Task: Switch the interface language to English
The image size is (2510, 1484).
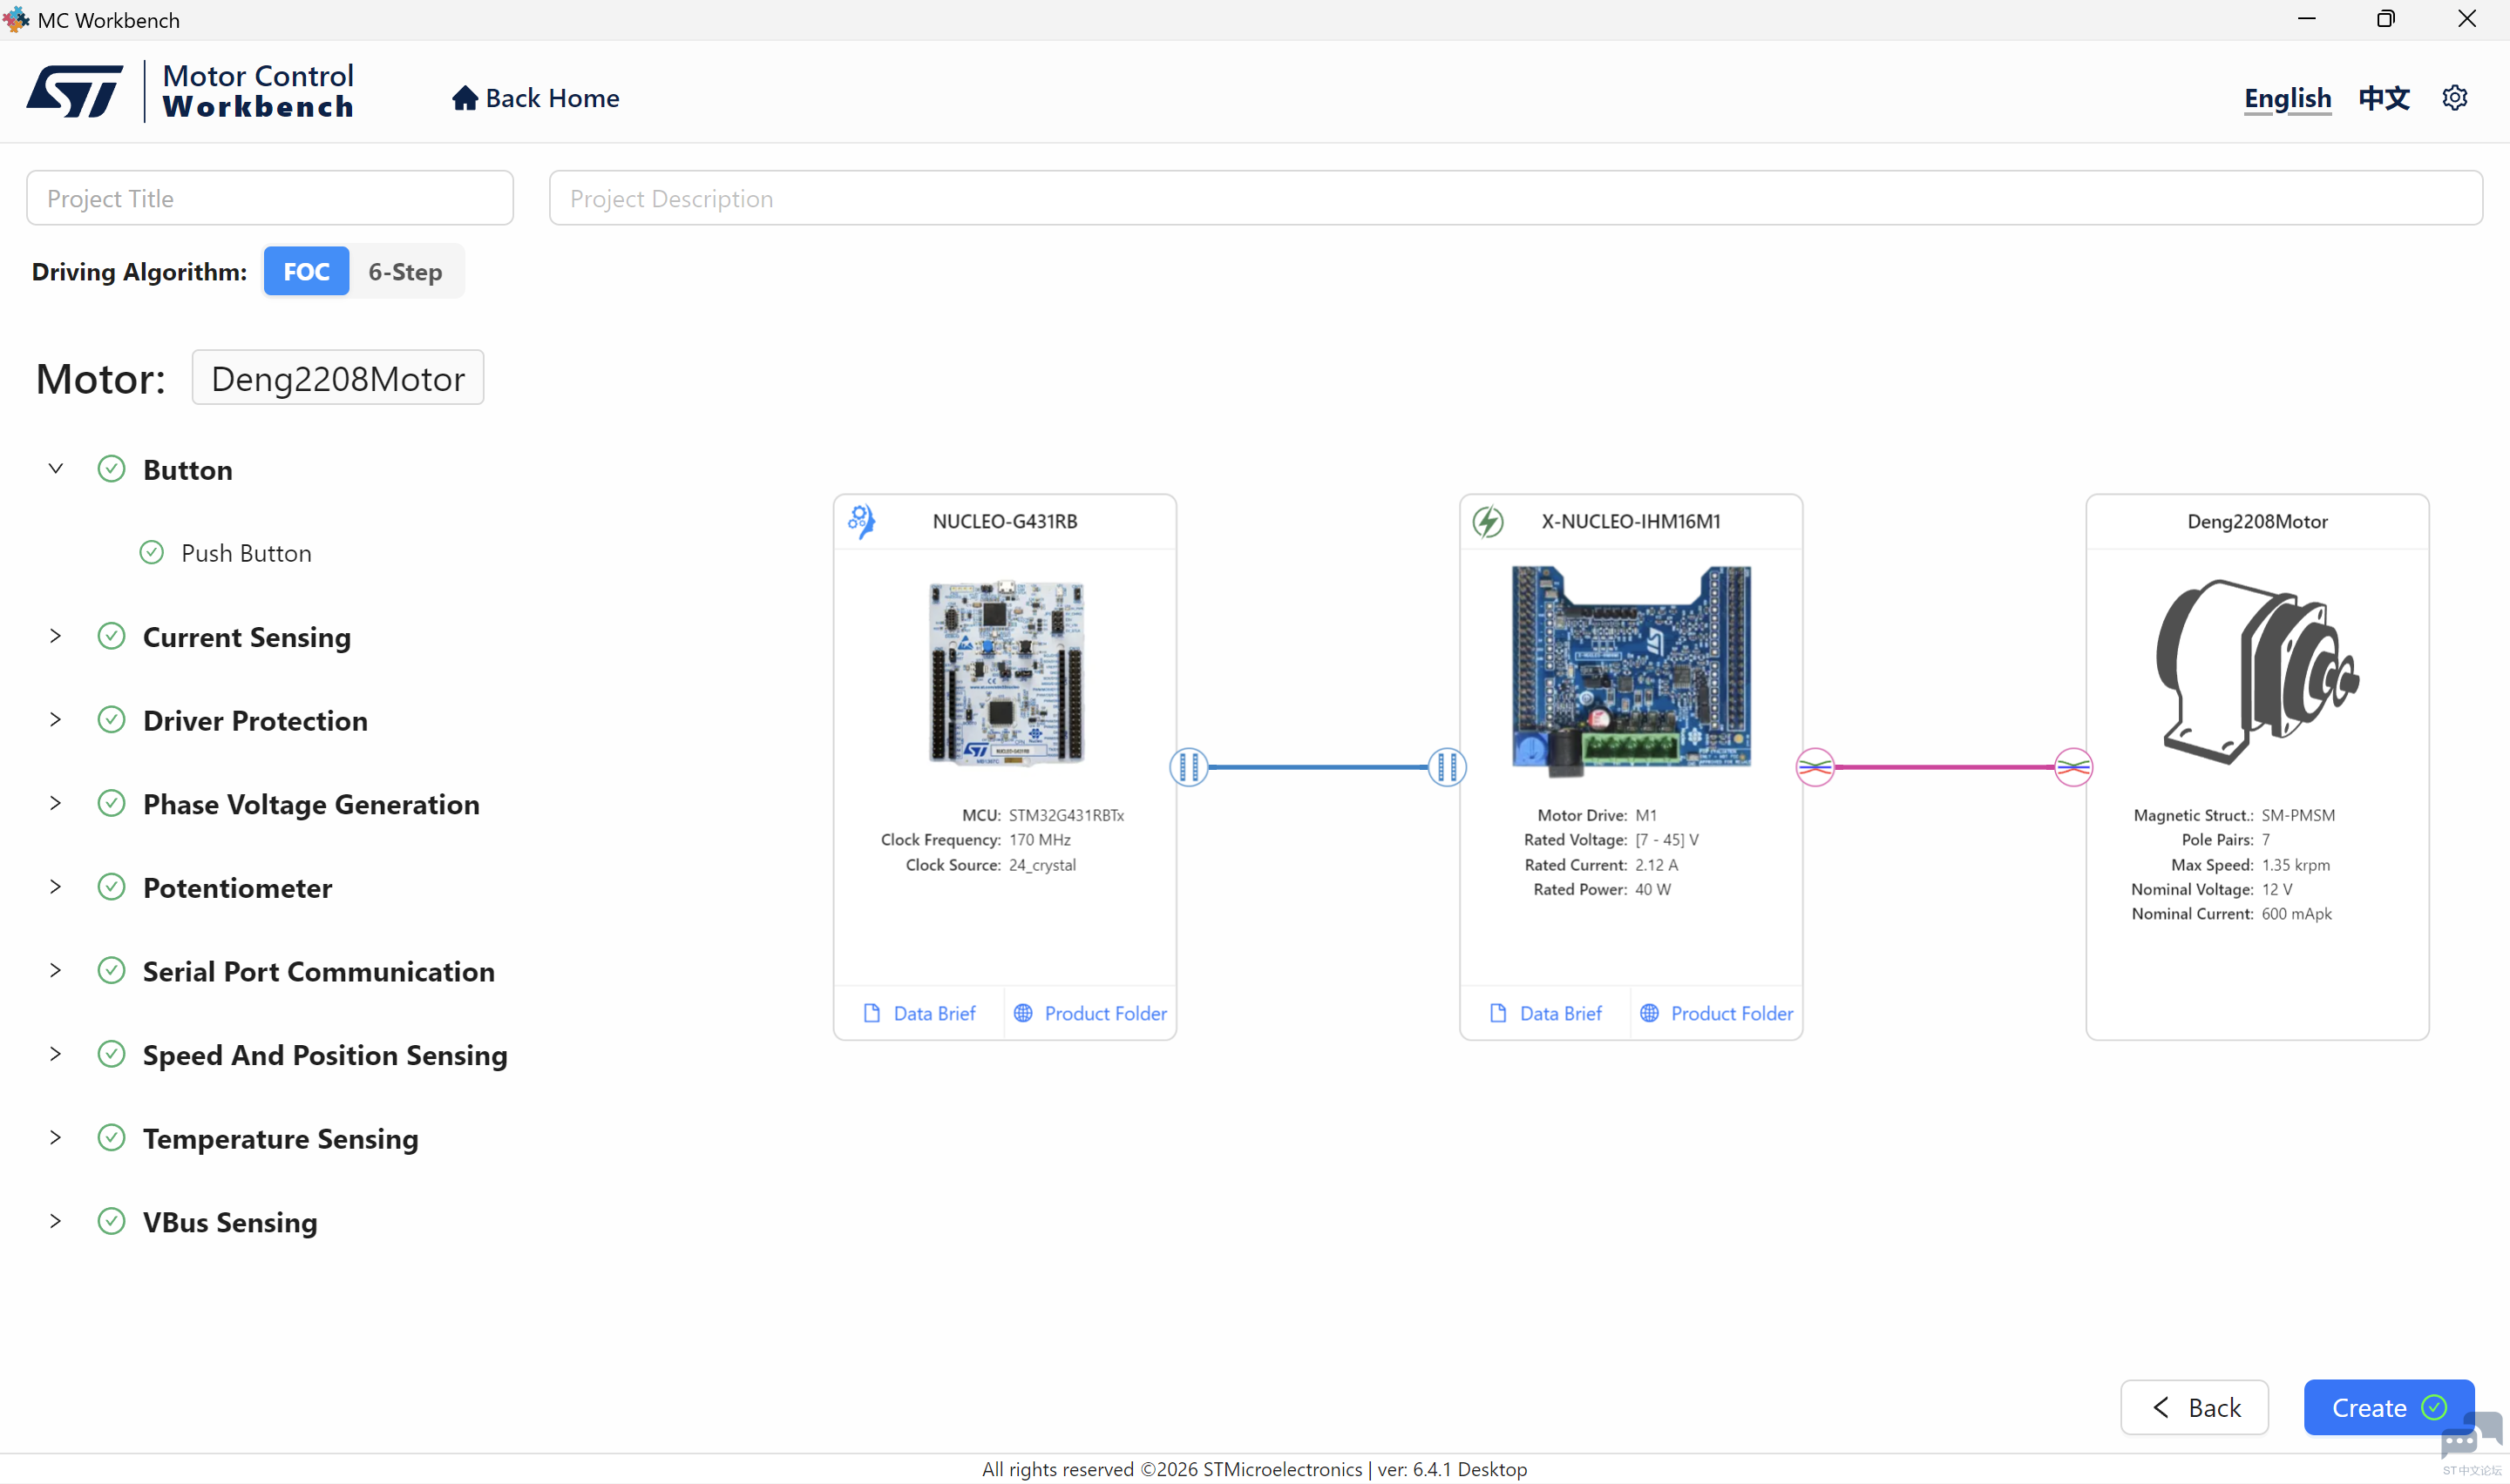Action: point(2287,98)
